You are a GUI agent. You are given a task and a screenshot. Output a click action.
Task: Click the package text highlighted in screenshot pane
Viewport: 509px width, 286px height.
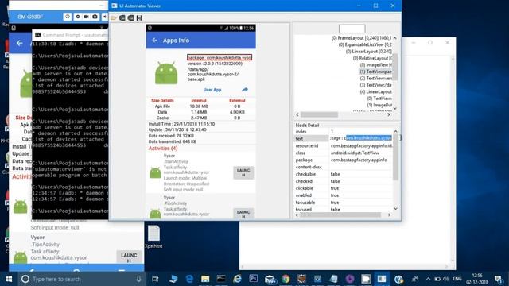pos(220,57)
